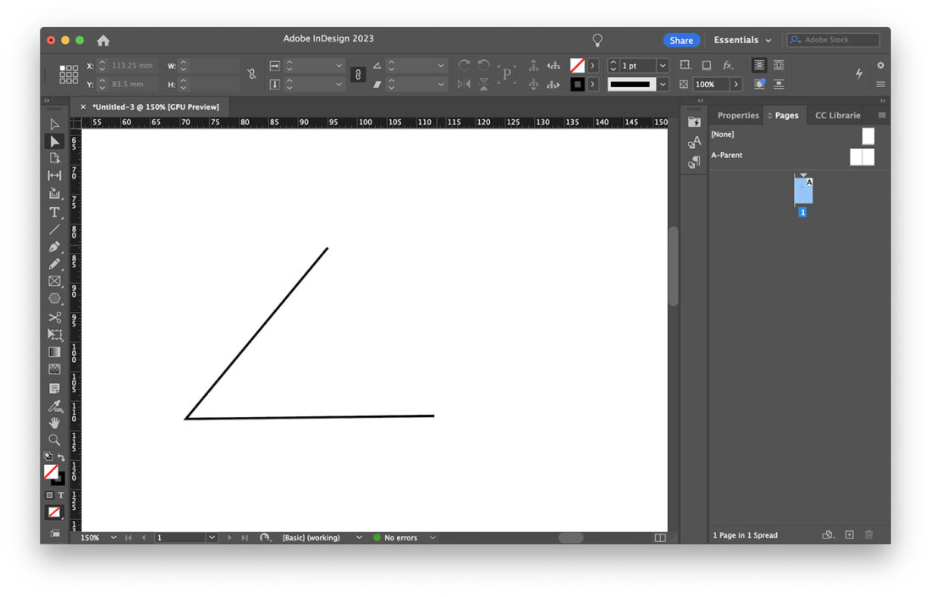The width and height of the screenshot is (931, 597).
Task: Create a new page in Pages panel
Action: pyautogui.click(x=849, y=535)
